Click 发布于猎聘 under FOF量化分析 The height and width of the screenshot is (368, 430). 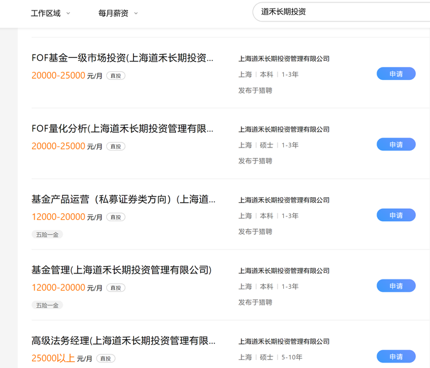click(x=255, y=161)
